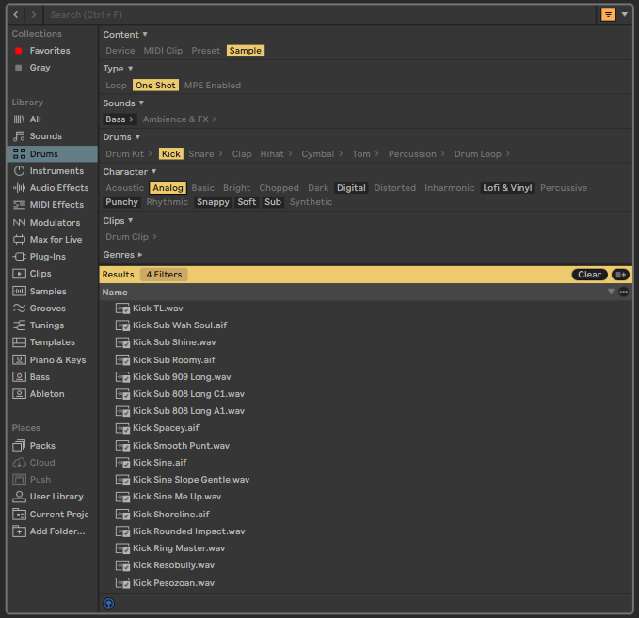The height and width of the screenshot is (618, 639).
Task: Toggle the filter view icon
Action: pos(608,15)
